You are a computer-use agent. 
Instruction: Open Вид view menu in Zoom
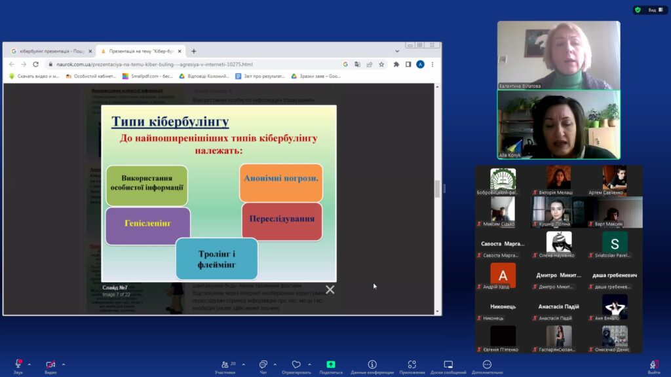tap(655, 10)
